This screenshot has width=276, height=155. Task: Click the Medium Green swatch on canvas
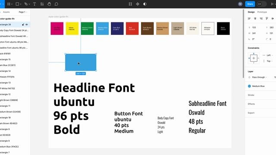[x=87, y=28]
